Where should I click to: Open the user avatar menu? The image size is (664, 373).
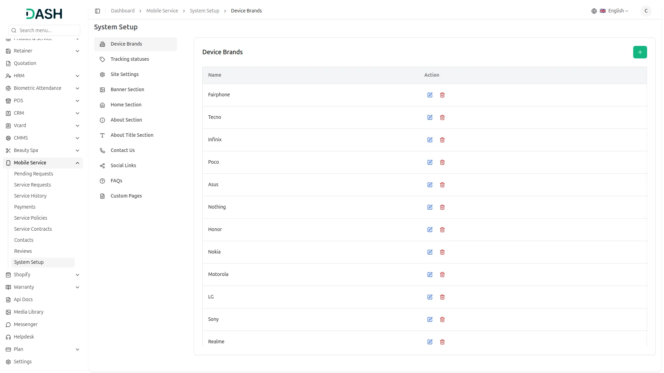pyautogui.click(x=646, y=11)
